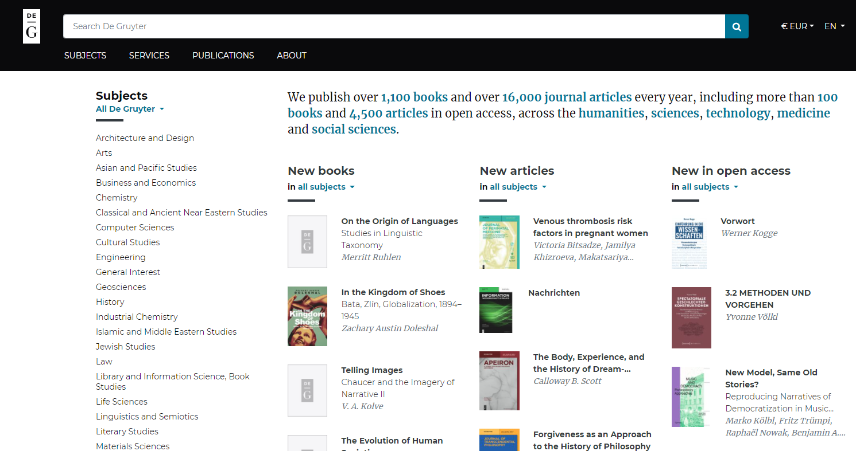Select the Arts subject
The height and width of the screenshot is (451, 856).
pos(104,153)
